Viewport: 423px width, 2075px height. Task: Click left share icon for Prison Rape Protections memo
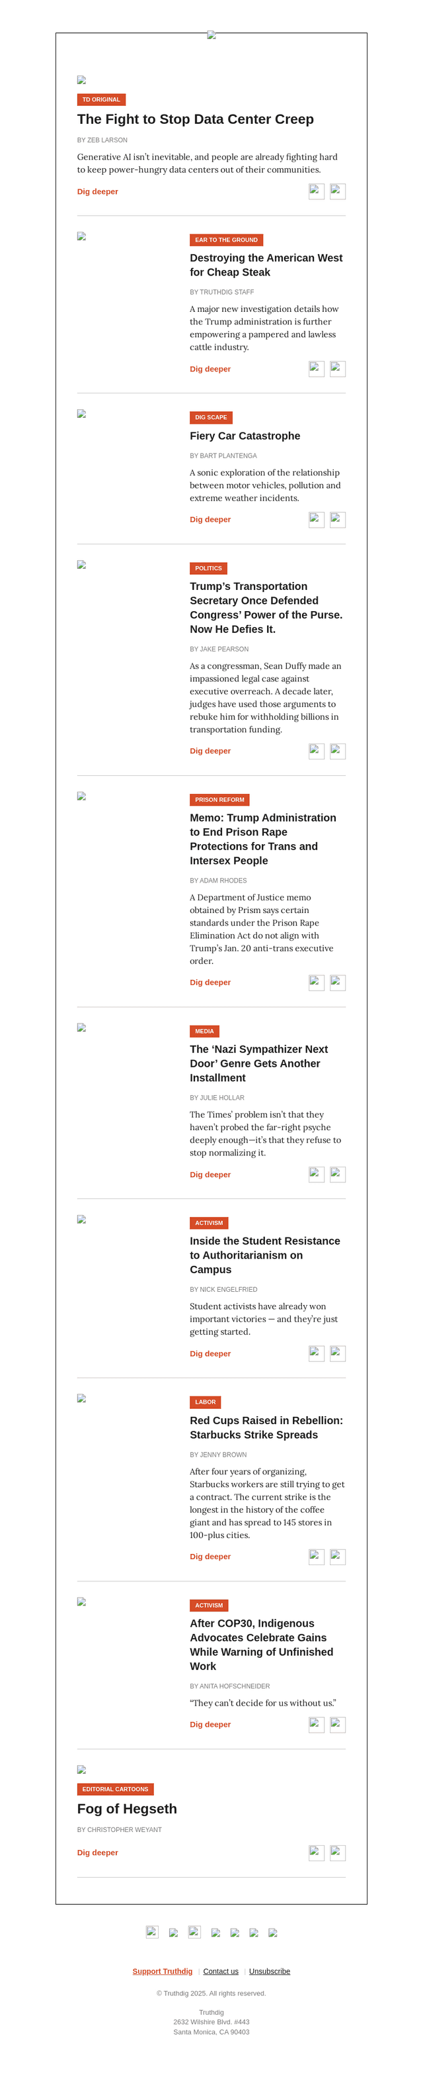coord(316,982)
